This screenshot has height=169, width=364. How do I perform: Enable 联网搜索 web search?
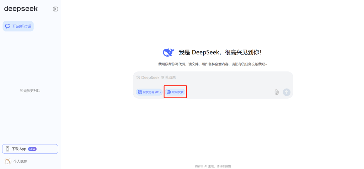175,92
